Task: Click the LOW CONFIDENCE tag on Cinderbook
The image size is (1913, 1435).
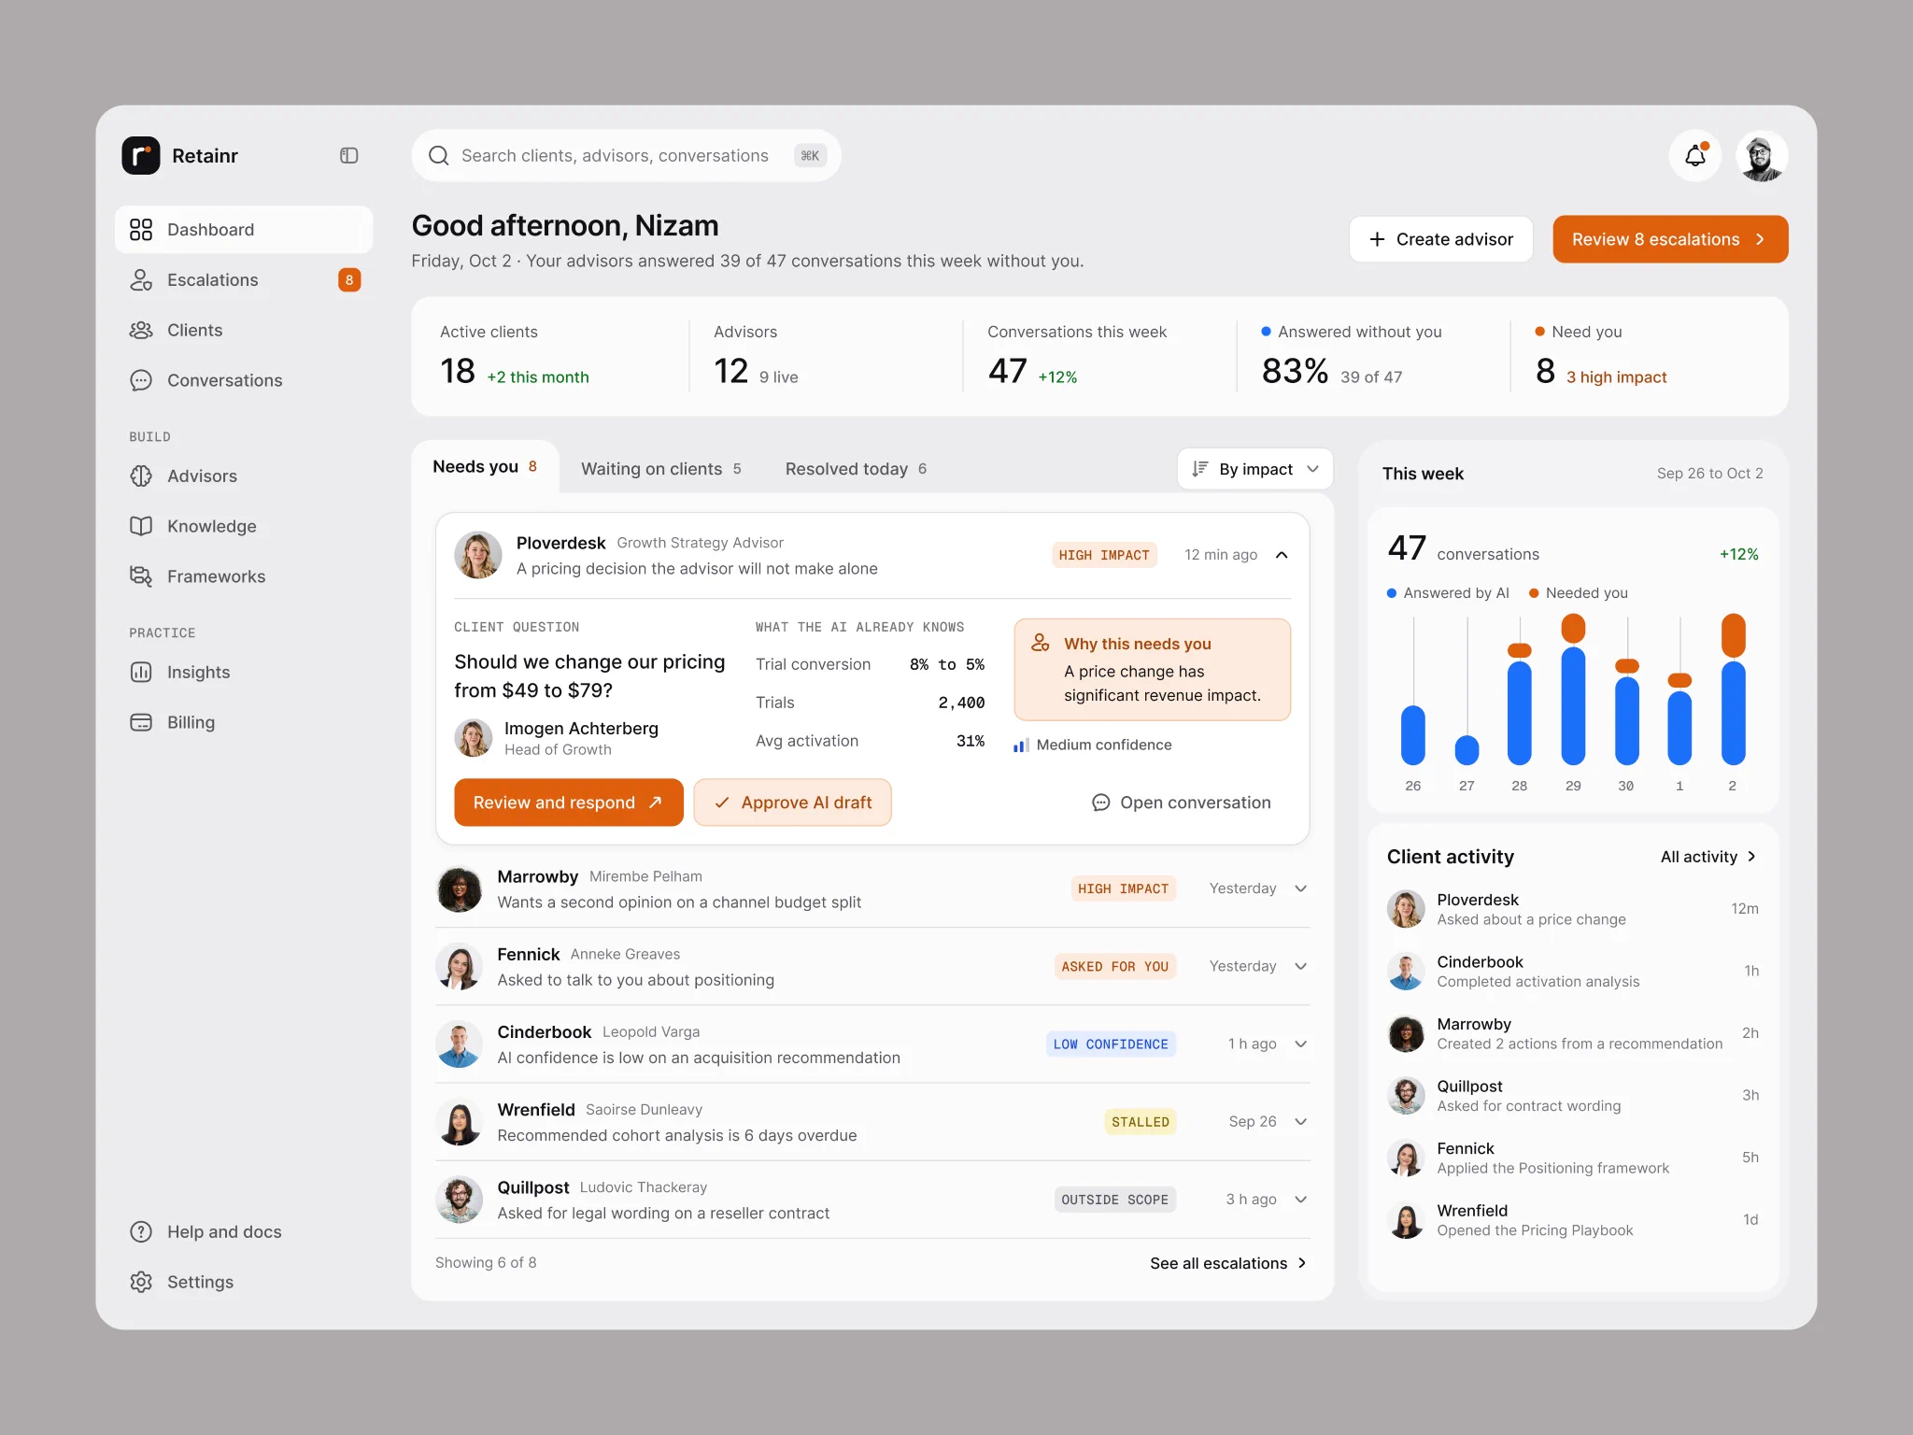Action: (1111, 1044)
